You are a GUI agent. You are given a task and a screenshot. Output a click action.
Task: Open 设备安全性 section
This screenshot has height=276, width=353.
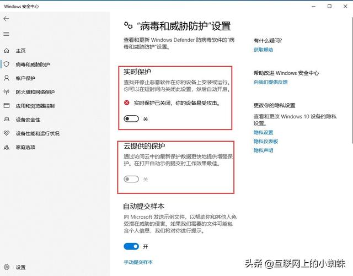pos(28,120)
